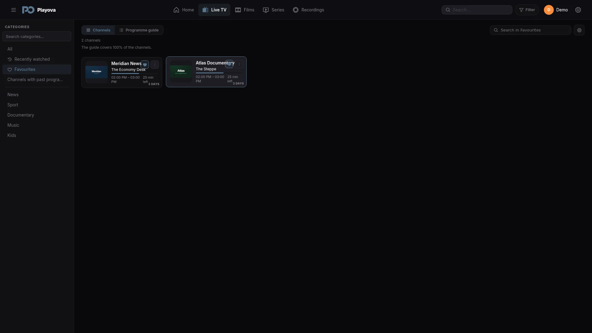This screenshot has height=333, width=592.
Task: Open the channel view settings gear
Action: pyautogui.click(x=579, y=30)
